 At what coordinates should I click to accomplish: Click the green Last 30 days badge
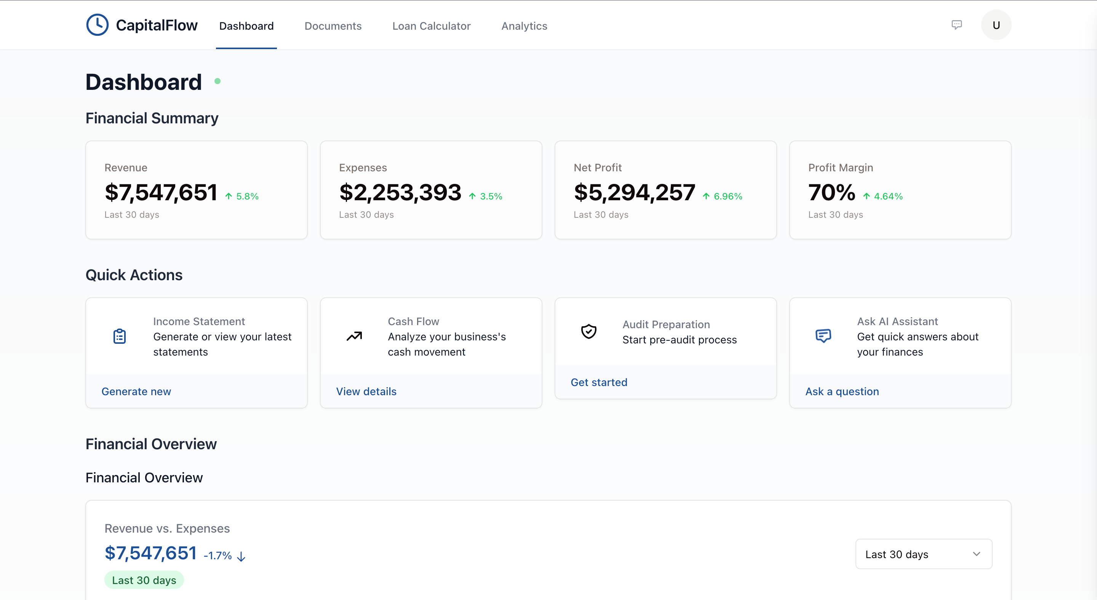pyautogui.click(x=144, y=580)
